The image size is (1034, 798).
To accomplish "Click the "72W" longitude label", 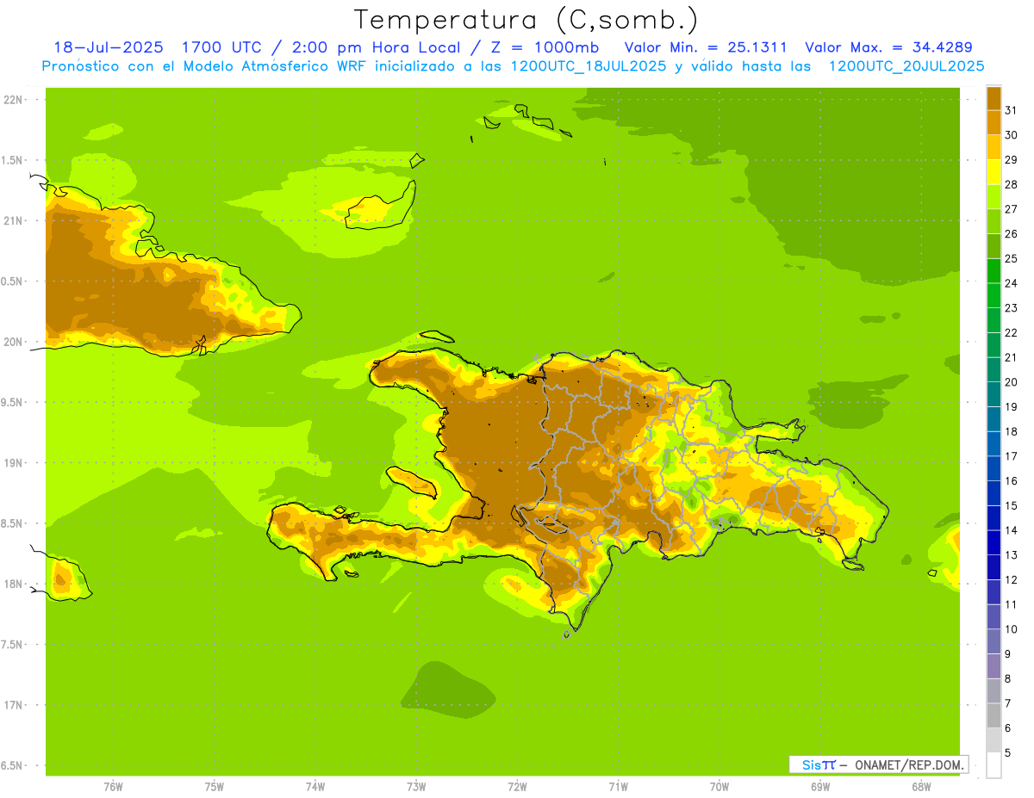I will (x=517, y=787).
